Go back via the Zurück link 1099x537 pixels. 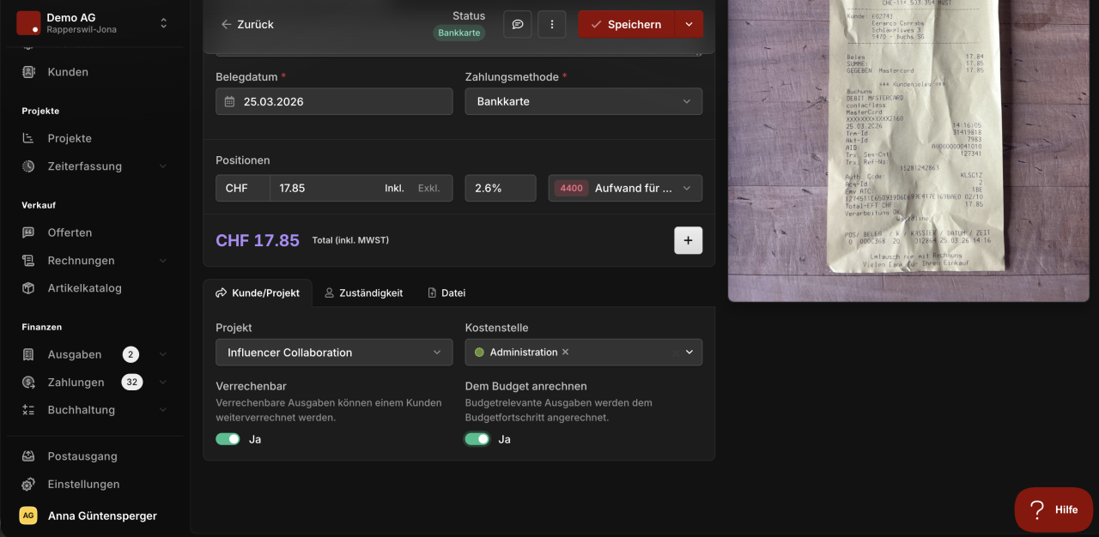(x=247, y=24)
